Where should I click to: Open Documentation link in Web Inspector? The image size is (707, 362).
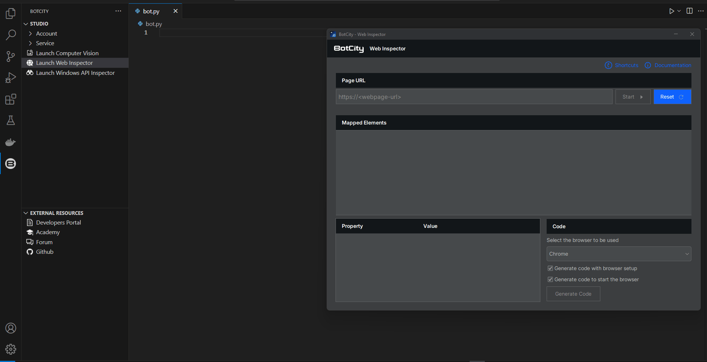pyautogui.click(x=668, y=65)
